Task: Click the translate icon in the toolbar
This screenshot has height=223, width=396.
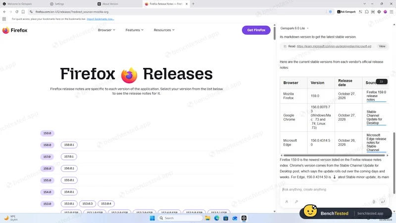Action: pyautogui.click(x=360, y=11)
